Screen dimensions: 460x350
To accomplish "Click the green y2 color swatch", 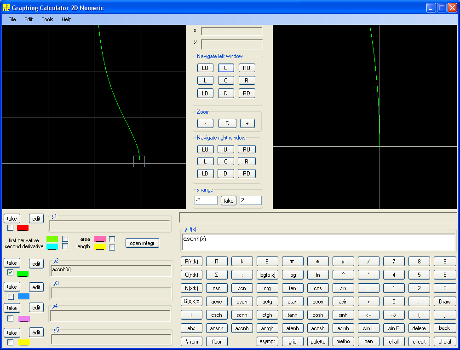I will pos(23,274).
